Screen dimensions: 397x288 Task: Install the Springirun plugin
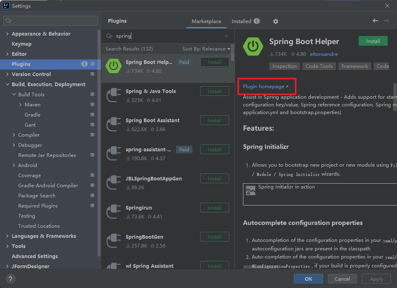214,208
